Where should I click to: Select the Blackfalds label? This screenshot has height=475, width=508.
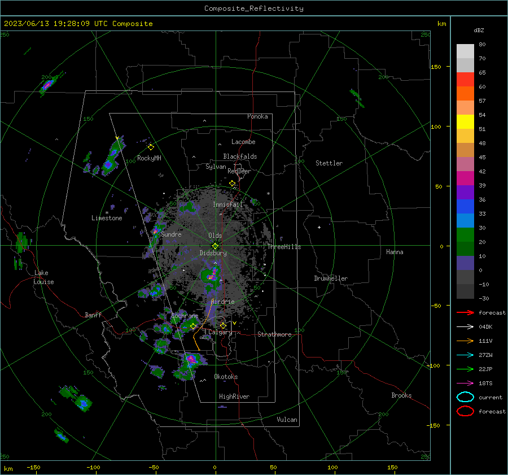(240, 156)
